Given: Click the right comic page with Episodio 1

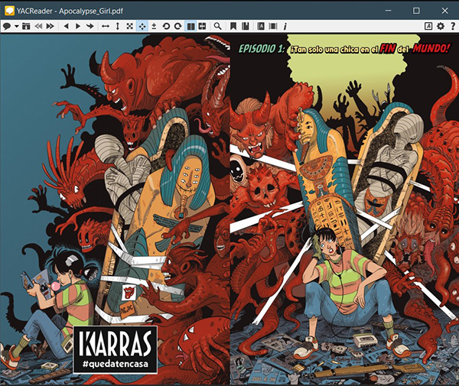Looking at the screenshot, I should point(344,214).
